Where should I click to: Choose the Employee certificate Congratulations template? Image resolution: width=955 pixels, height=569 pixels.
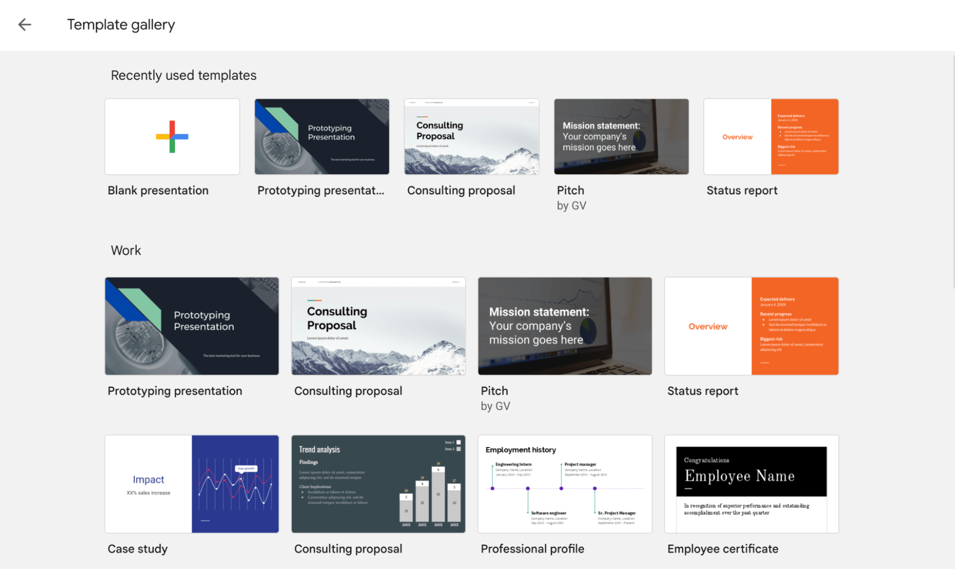(x=751, y=483)
